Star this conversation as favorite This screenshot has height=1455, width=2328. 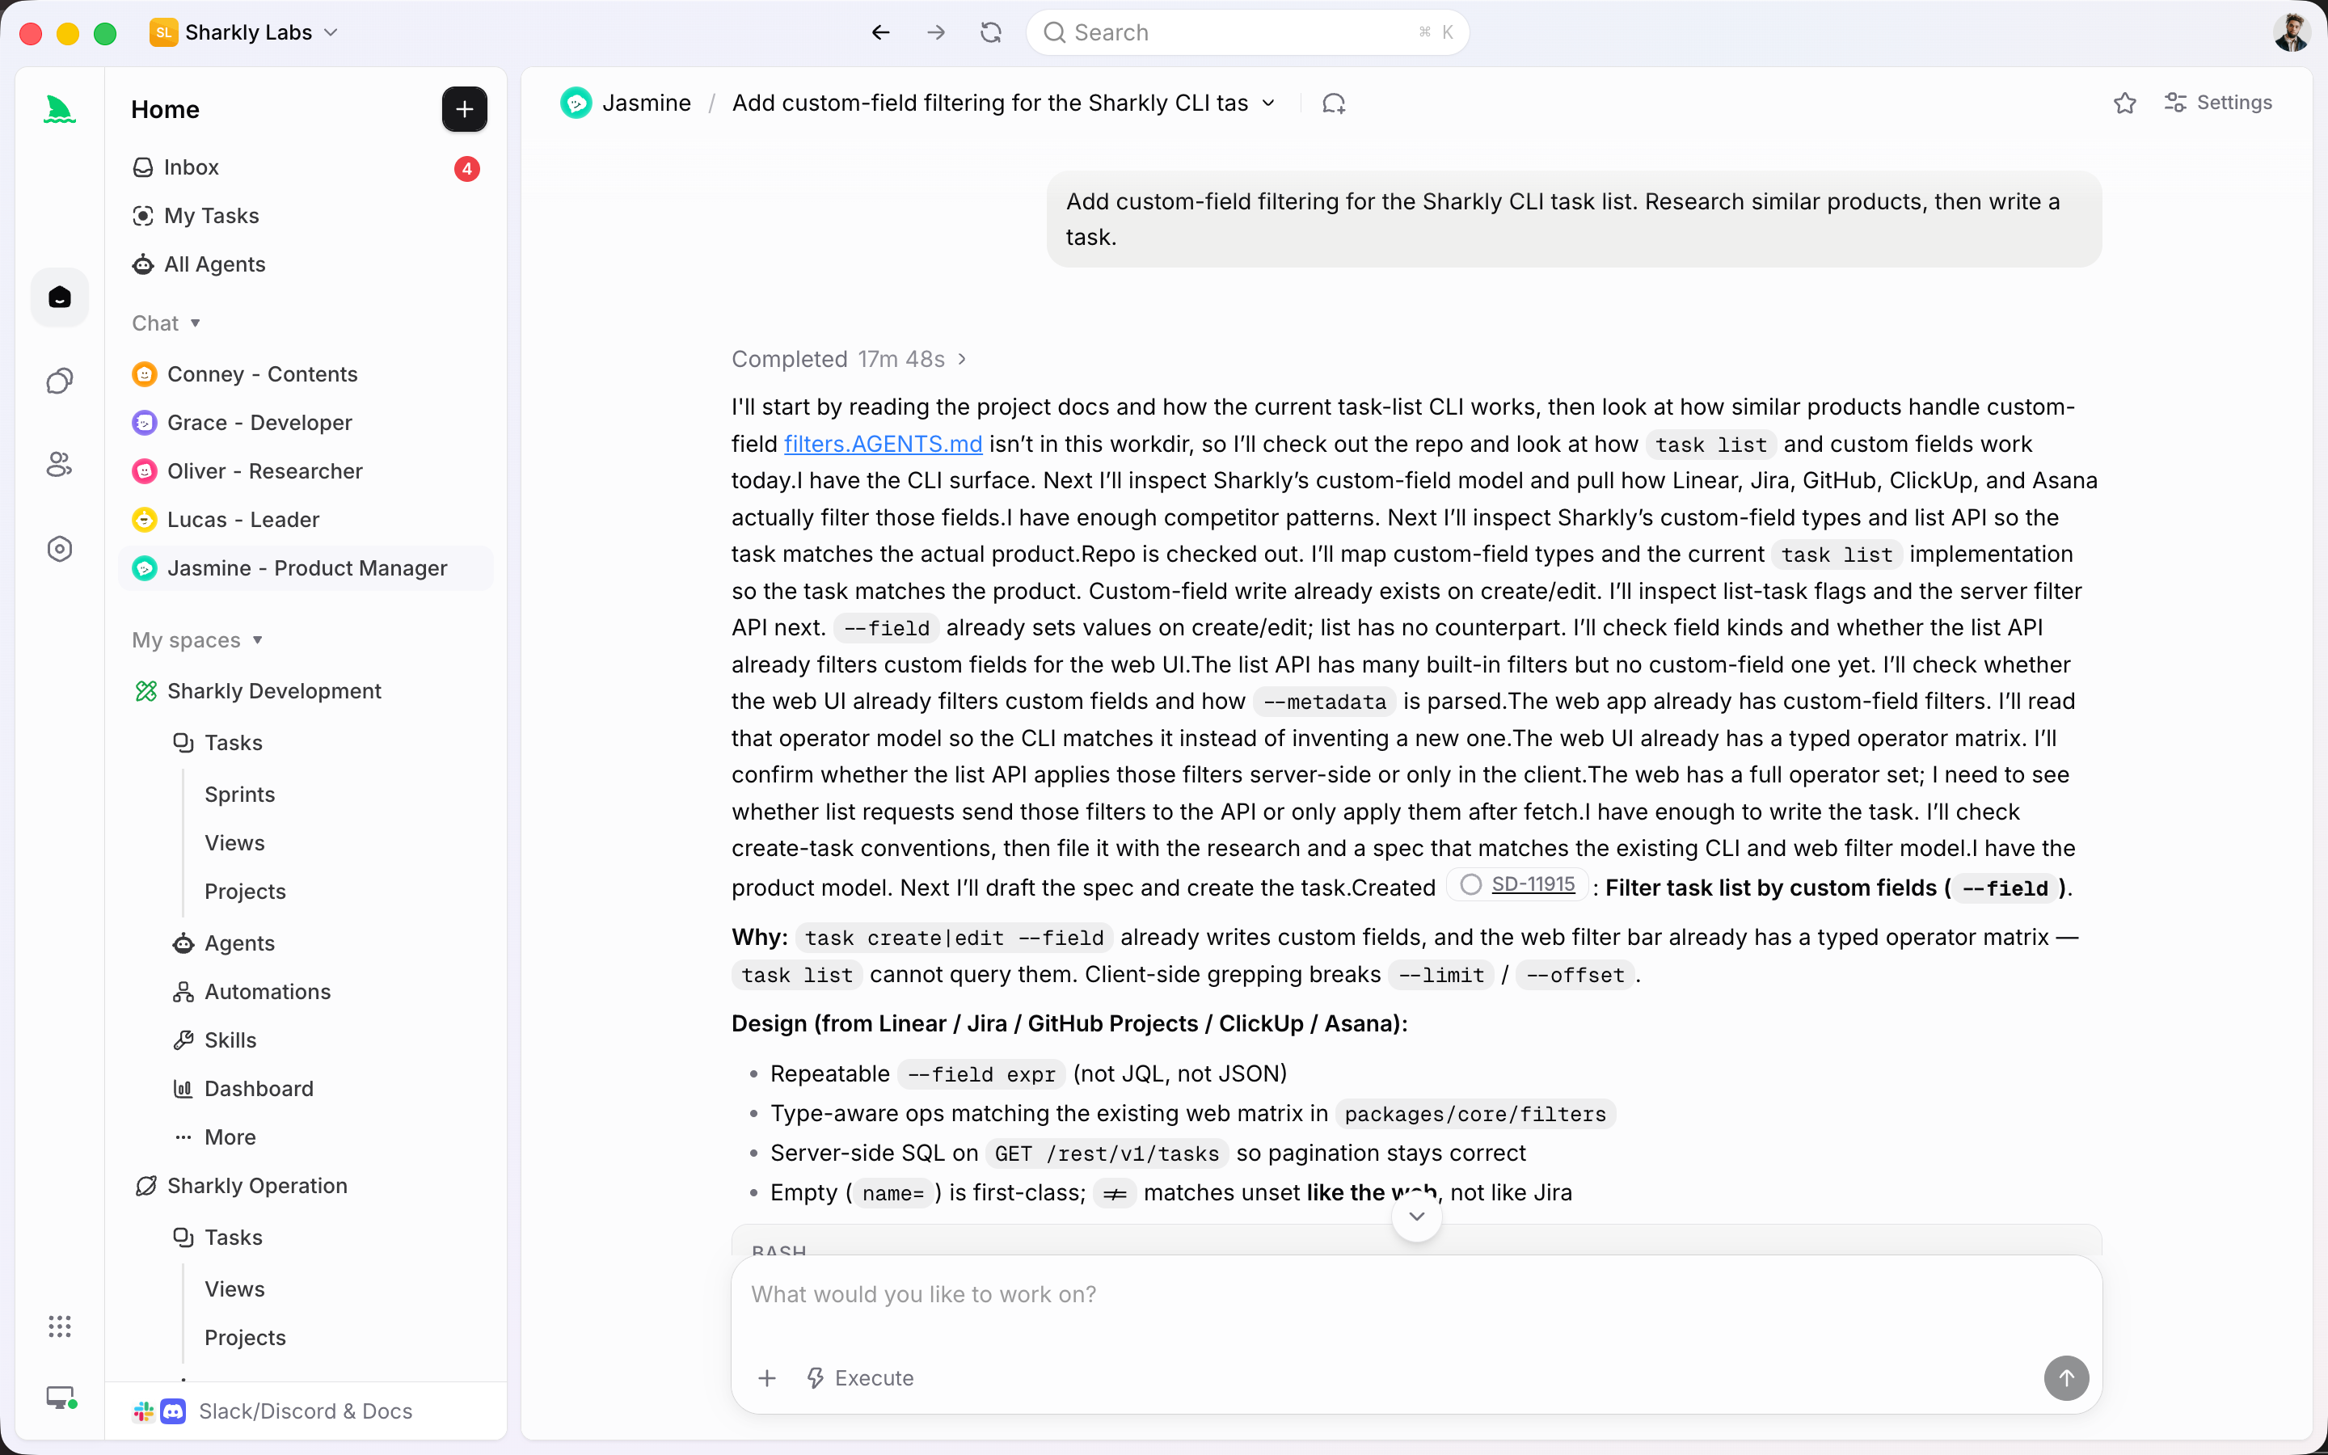point(2125,103)
